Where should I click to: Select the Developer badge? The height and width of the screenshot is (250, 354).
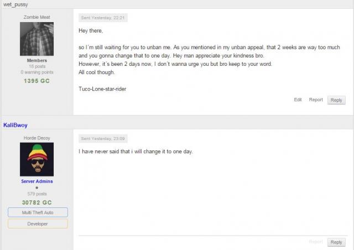tap(38, 223)
